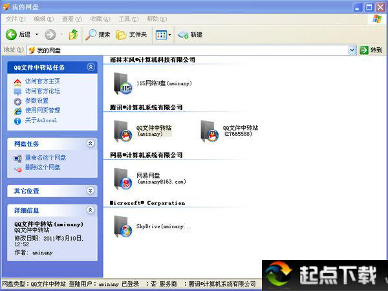This screenshot has height=291, width=388.
Task: Open the 使用网页管理 link
Action: [x=43, y=111]
